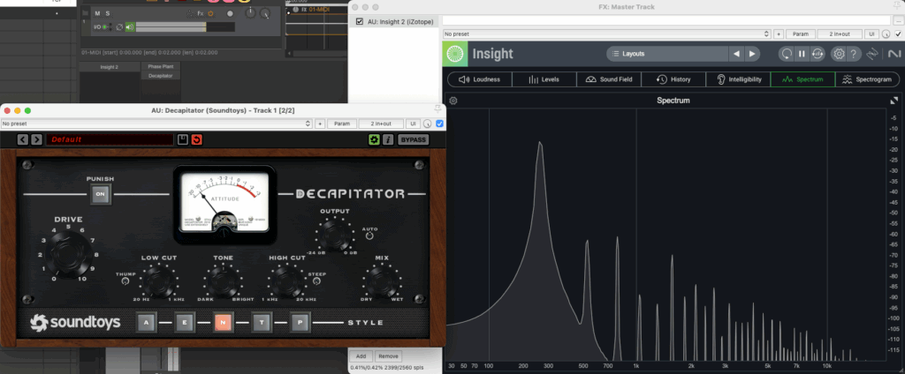Save the Decapitator preset with floppy icon
905x374 pixels.
click(183, 139)
